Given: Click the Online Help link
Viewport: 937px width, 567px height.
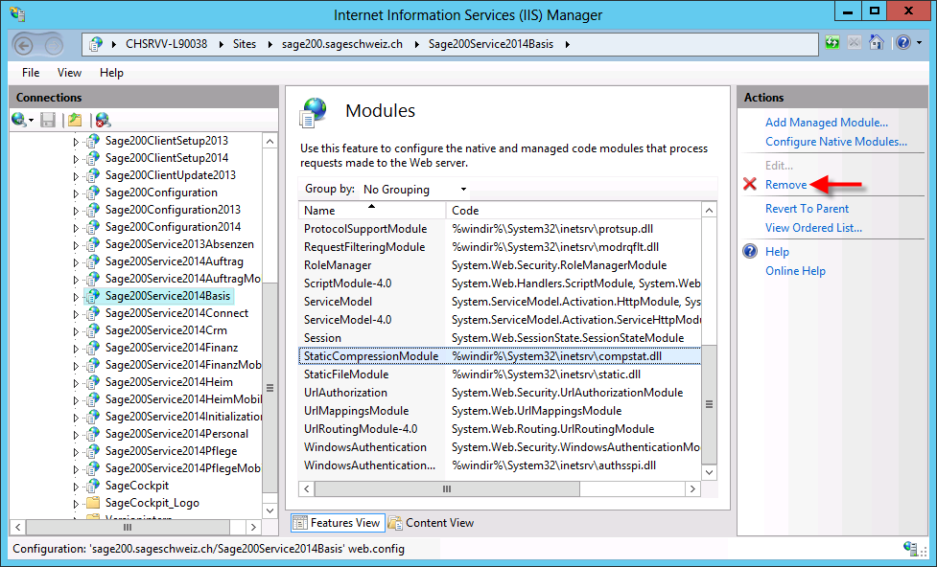Looking at the screenshot, I should point(795,270).
